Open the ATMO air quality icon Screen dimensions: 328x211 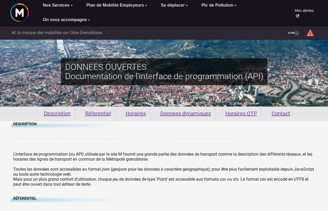click(x=293, y=33)
